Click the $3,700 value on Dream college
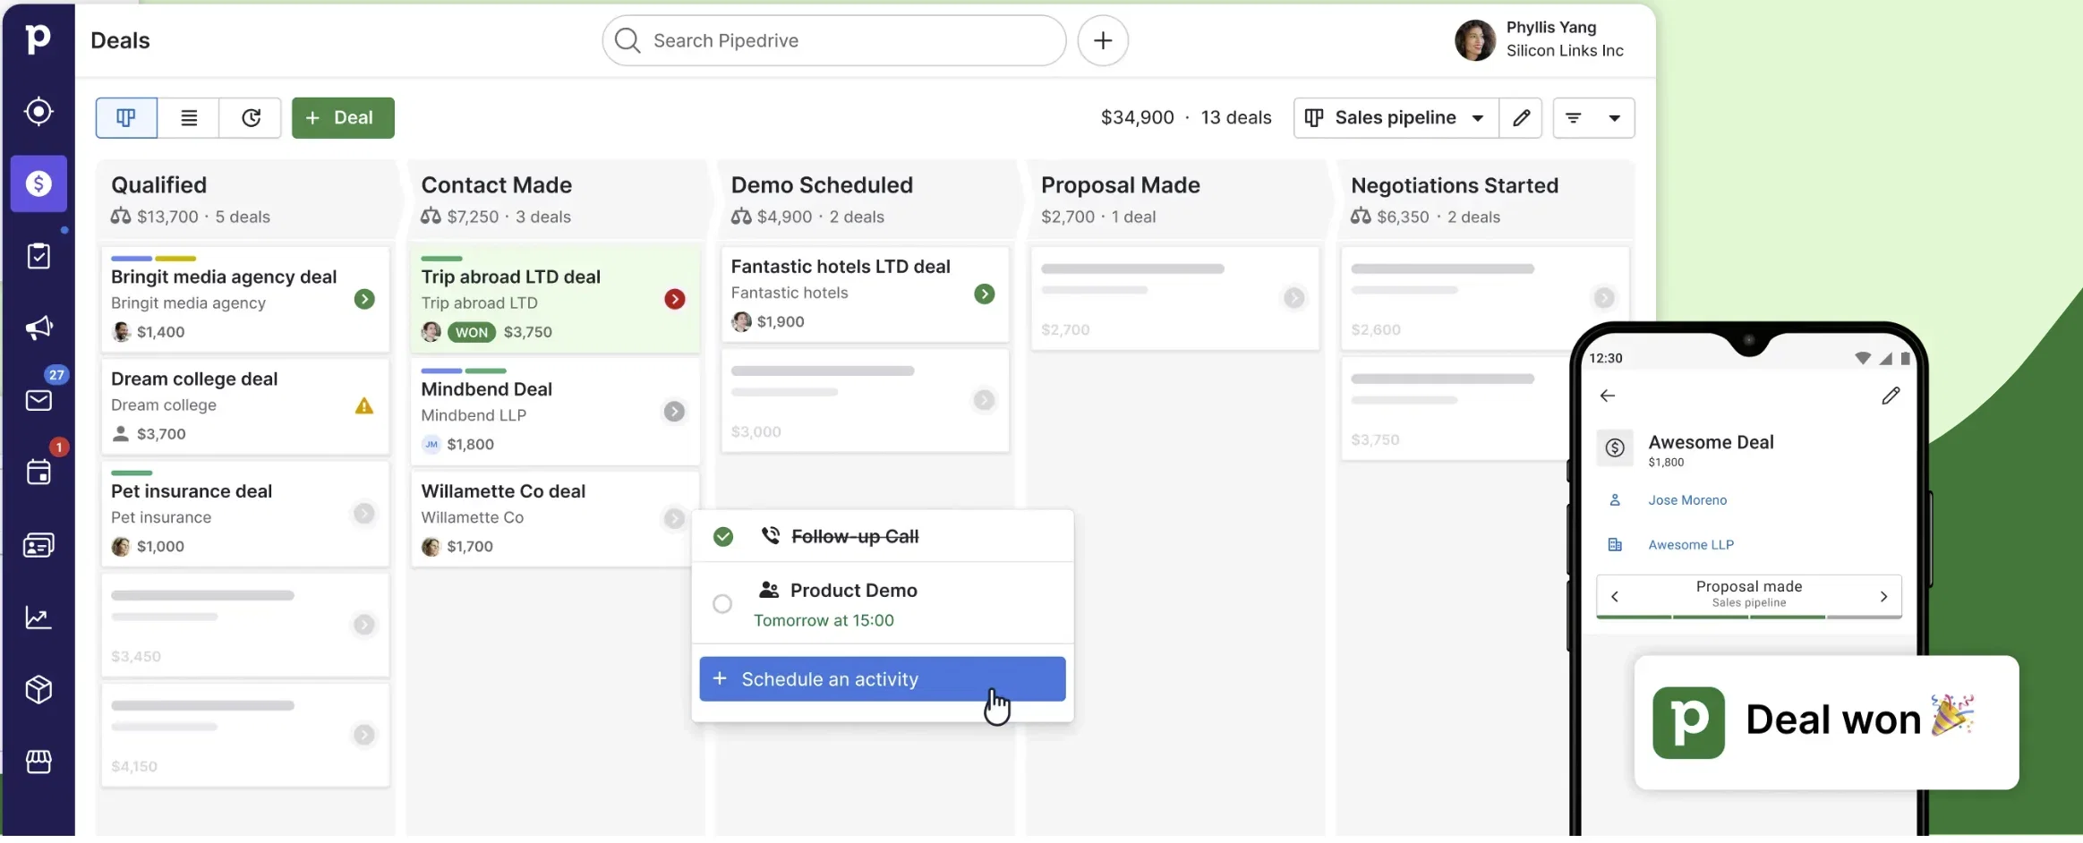The image size is (2083, 843). click(x=161, y=434)
